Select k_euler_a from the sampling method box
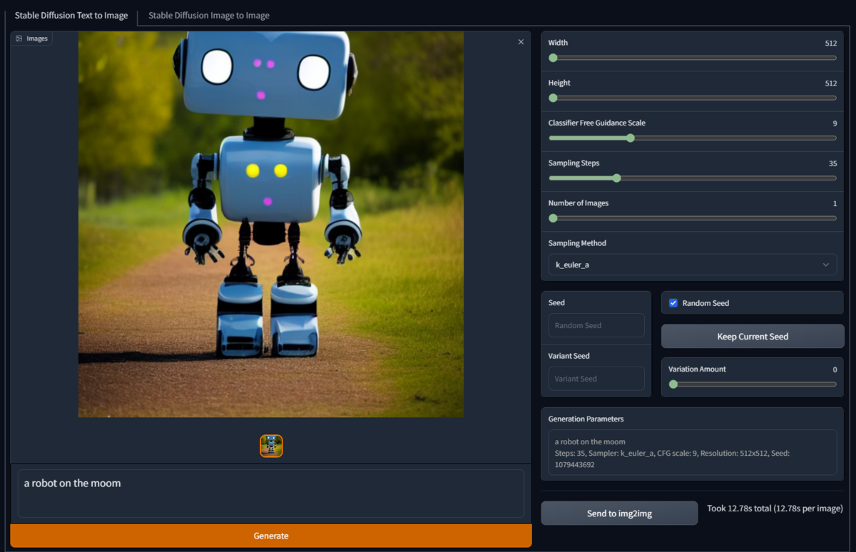 (692, 265)
